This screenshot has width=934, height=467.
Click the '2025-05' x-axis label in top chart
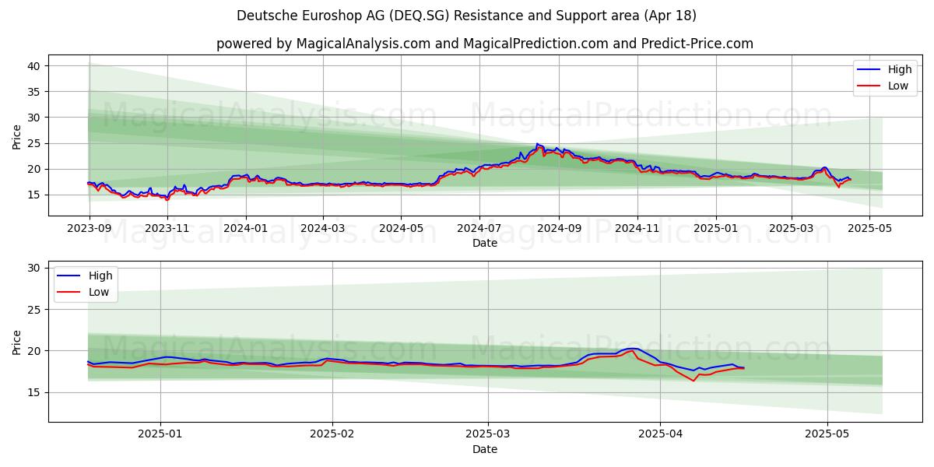coord(869,229)
